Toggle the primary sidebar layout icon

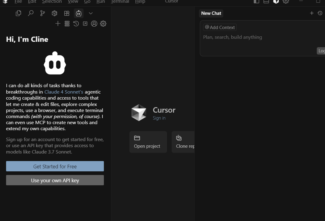click(x=256, y=2)
